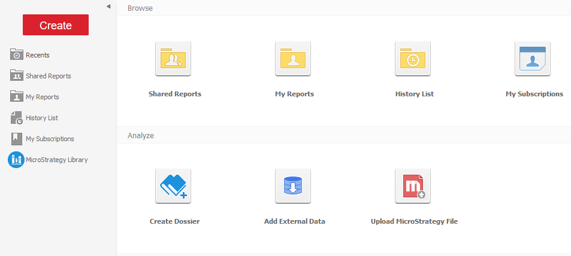This screenshot has width=571, height=256.
Task: Click My Reports caption under tile
Action: (294, 94)
